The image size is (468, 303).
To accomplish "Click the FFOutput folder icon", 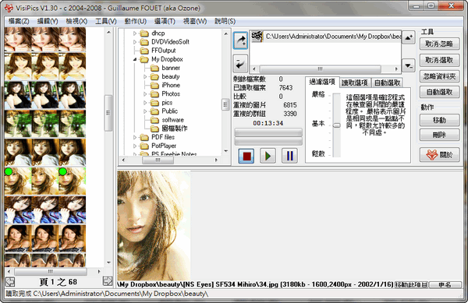I will tap(144, 51).
